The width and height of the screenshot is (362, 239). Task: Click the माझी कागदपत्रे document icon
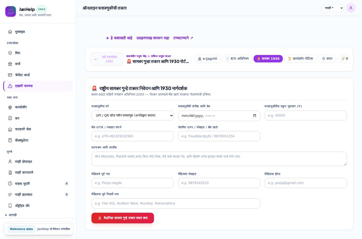click(x=10, y=173)
